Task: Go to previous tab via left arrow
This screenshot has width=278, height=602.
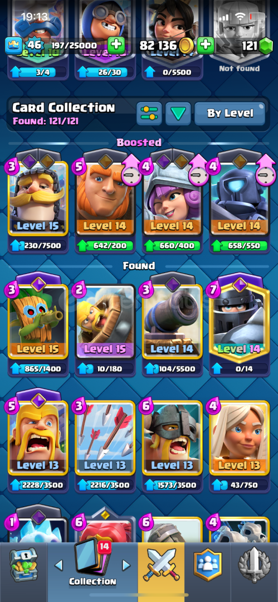Action: tap(58, 565)
